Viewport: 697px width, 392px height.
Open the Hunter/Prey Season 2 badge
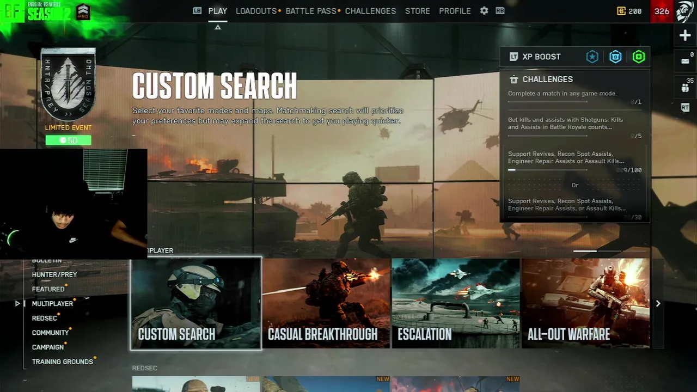[68, 84]
